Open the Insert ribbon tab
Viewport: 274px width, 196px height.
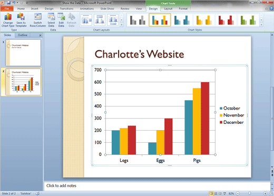pyautogui.click(x=35, y=8)
